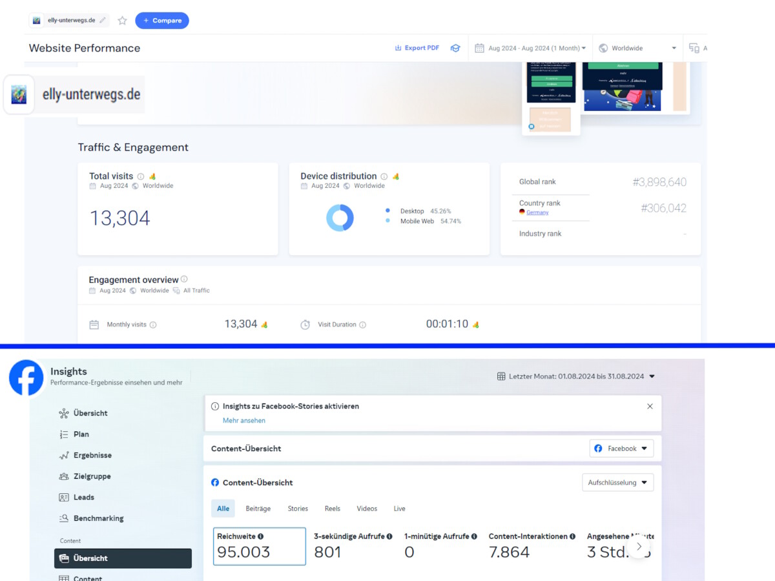775x581 pixels.
Task: Click the Global rank value #3,898,640
Action: [x=659, y=182]
